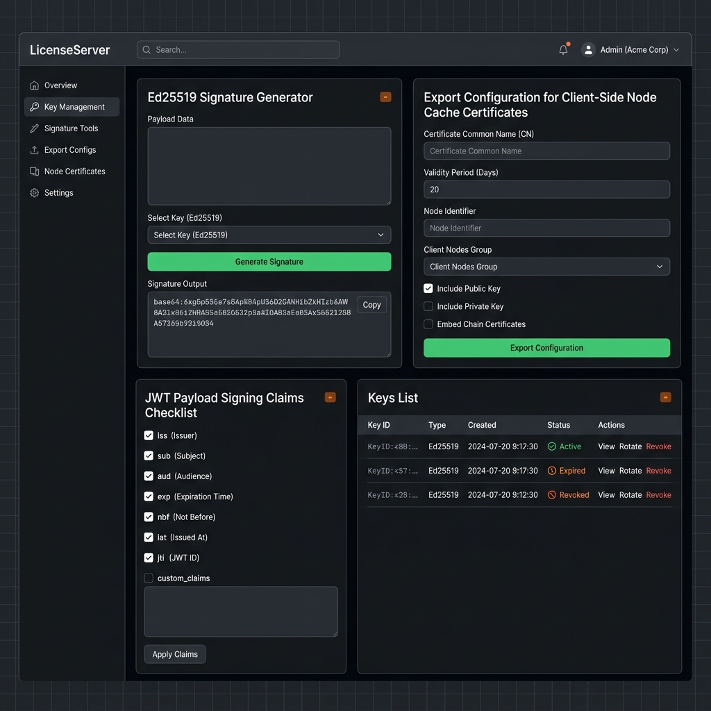
Task: Click the Node Identifier field
Action: pos(546,228)
